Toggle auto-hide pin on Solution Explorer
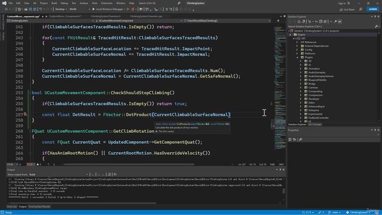This screenshot has width=382, height=215. click(375, 16)
